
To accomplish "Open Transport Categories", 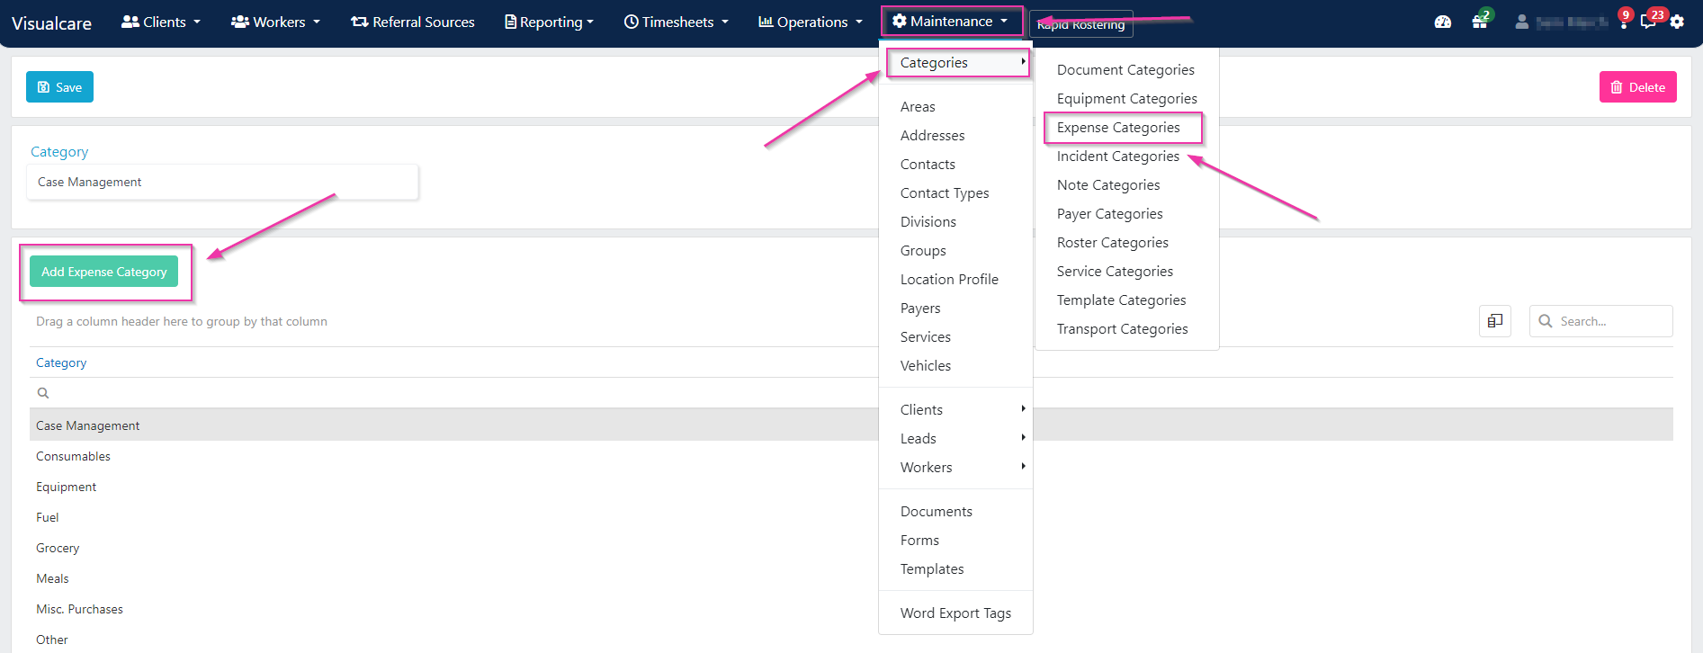I will coord(1122,328).
